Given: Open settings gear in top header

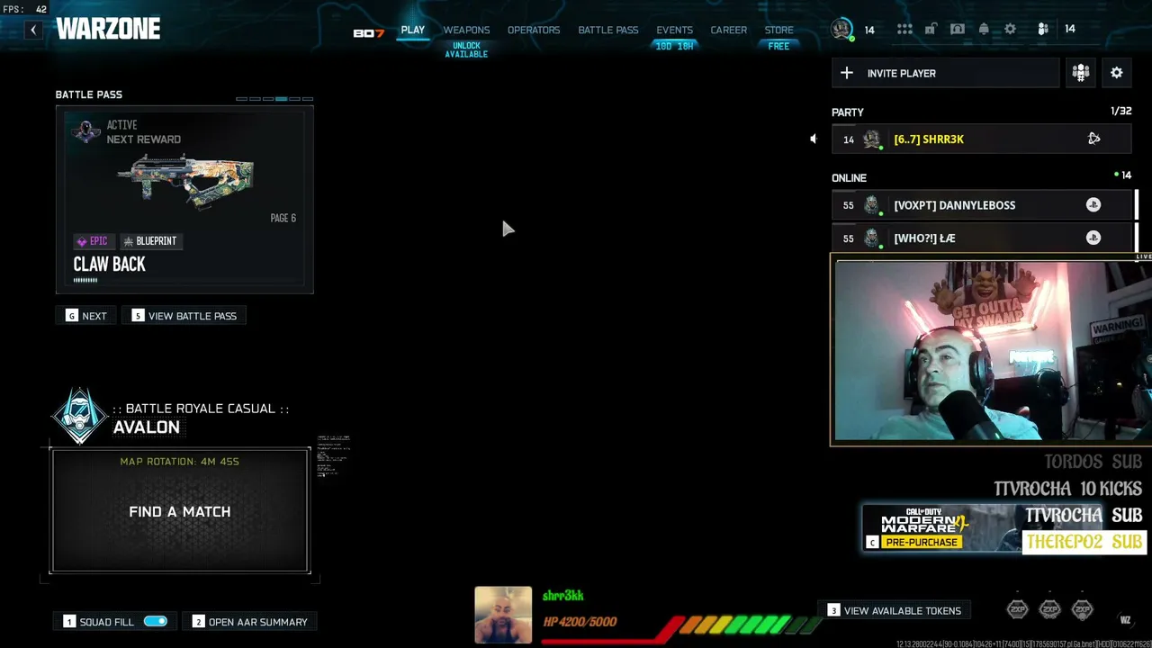Looking at the screenshot, I should coord(1010,30).
